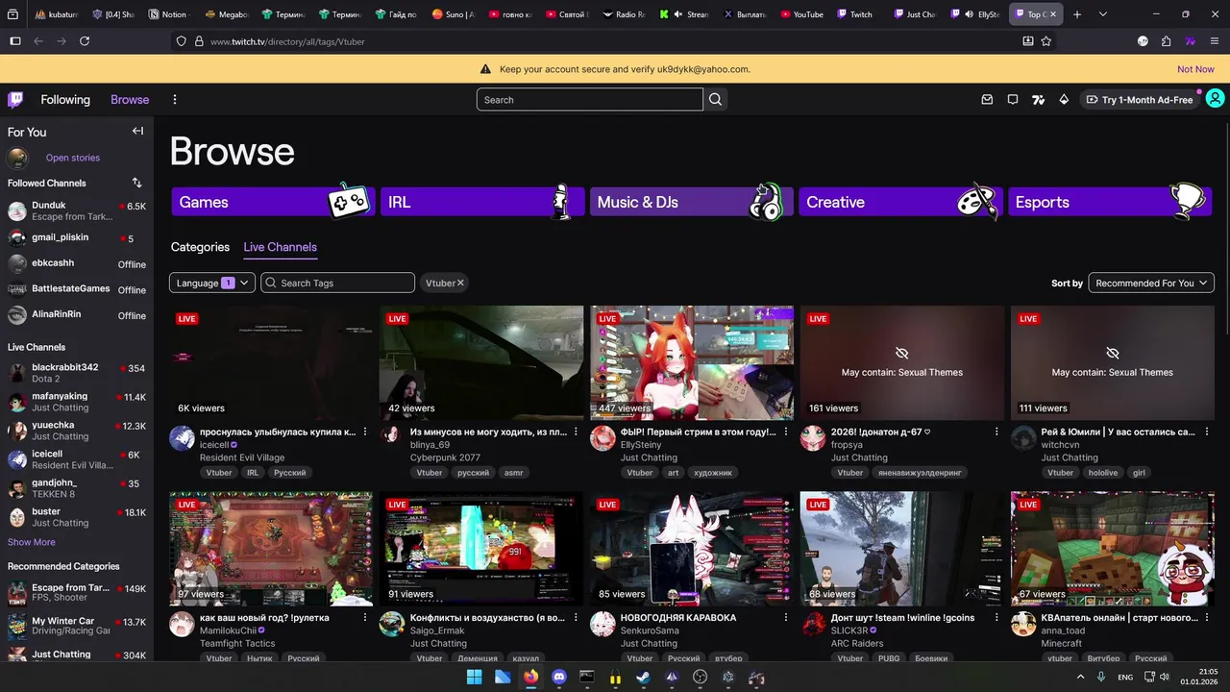Open the Games category banner

[273, 202]
